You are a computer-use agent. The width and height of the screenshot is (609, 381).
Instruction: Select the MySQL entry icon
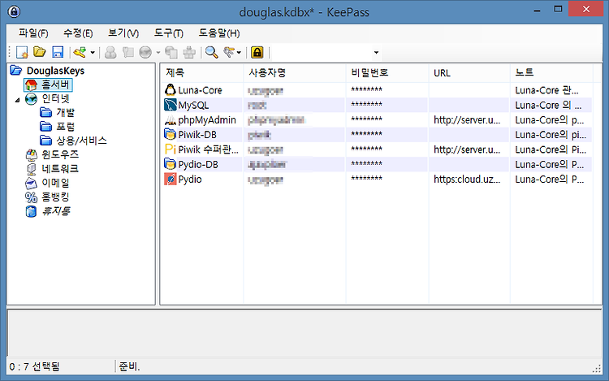pyautogui.click(x=171, y=105)
